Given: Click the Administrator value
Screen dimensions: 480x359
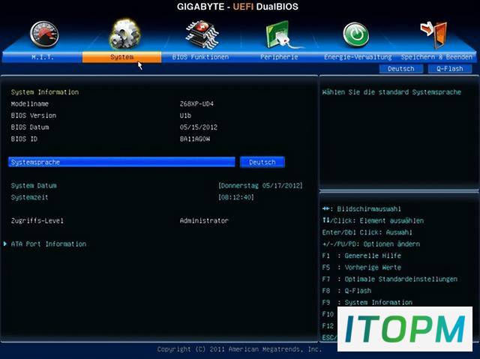Looking at the screenshot, I should tap(204, 220).
